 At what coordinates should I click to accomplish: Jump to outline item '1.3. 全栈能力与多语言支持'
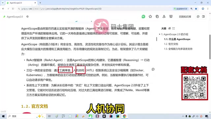(x=178, y=49)
